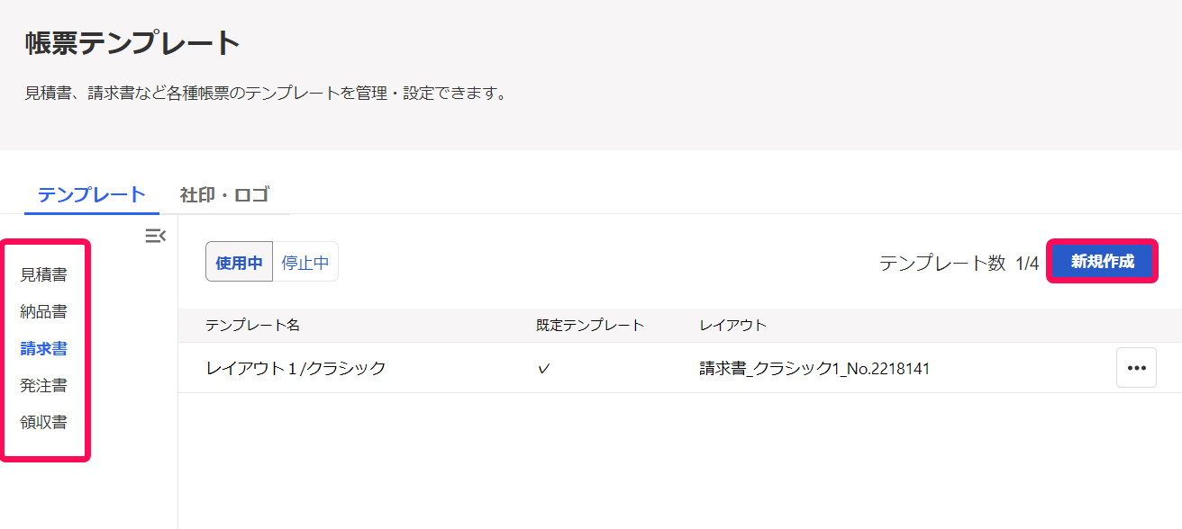The width and height of the screenshot is (1182, 529).
Task: Click the 新規作成 button
Action: (x=1102, y=262)
